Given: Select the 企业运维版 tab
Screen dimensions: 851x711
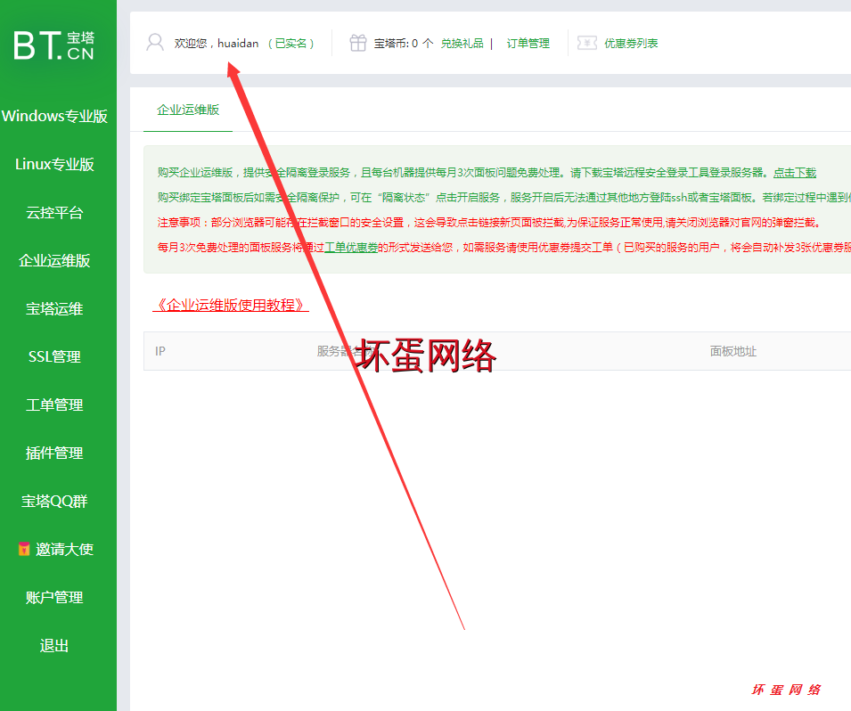Looking at the screenshot, I should pyautogui.click(x=188, y=110).
